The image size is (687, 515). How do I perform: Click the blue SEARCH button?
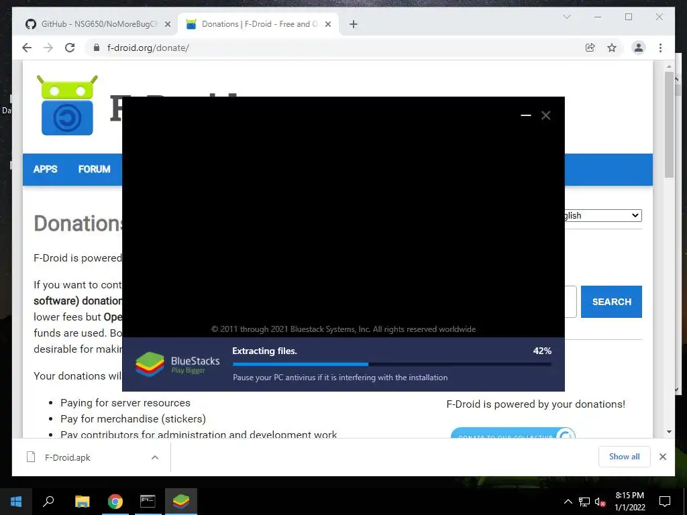(611, 302)
